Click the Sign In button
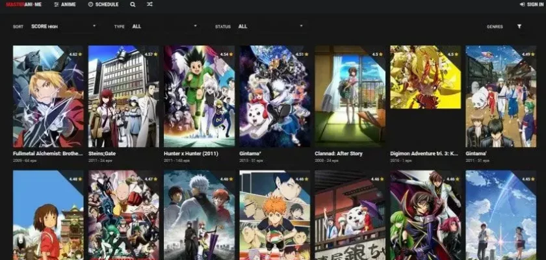The height and width of the screenshot is (260, 546). [532, 5]
